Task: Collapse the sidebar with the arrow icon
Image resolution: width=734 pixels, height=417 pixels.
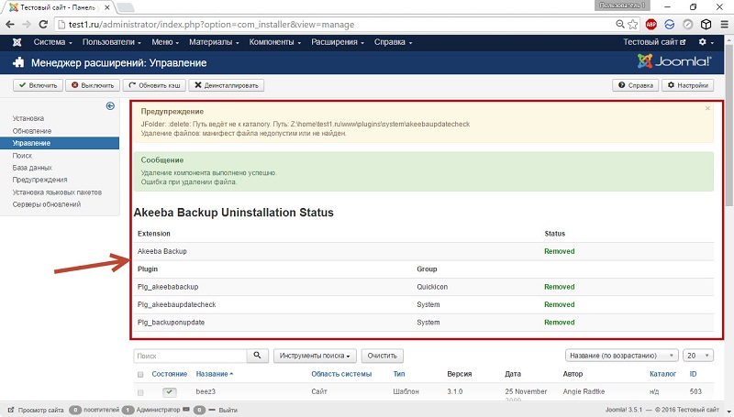Action: pyautogui.click(x=110, y=106)
